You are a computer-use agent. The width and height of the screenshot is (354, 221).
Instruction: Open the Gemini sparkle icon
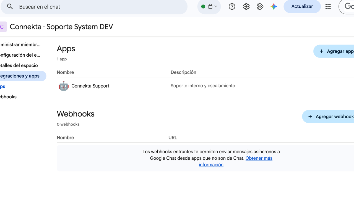click(x=274, y=7)
